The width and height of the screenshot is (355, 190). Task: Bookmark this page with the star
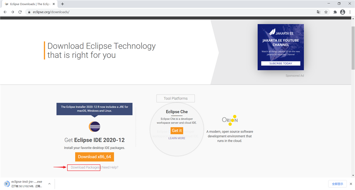(x=326, y=12)
